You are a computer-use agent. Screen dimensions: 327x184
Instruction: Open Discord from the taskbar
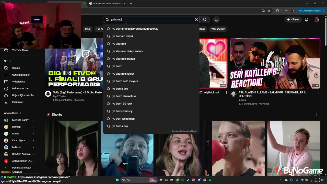(x=199, y=180)
